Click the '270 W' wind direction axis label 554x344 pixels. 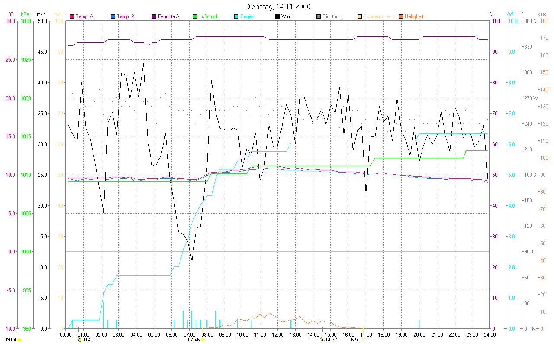(x=530, y=98)
